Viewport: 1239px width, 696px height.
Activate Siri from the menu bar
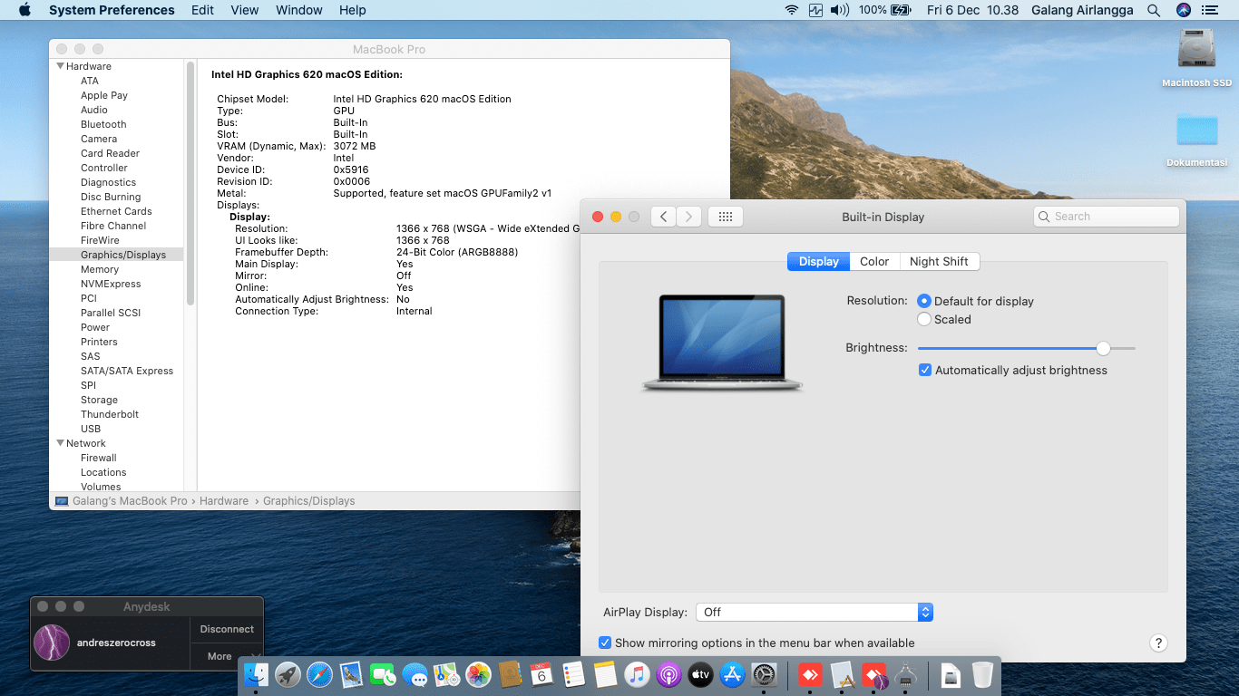click(x=1183, y=10)
